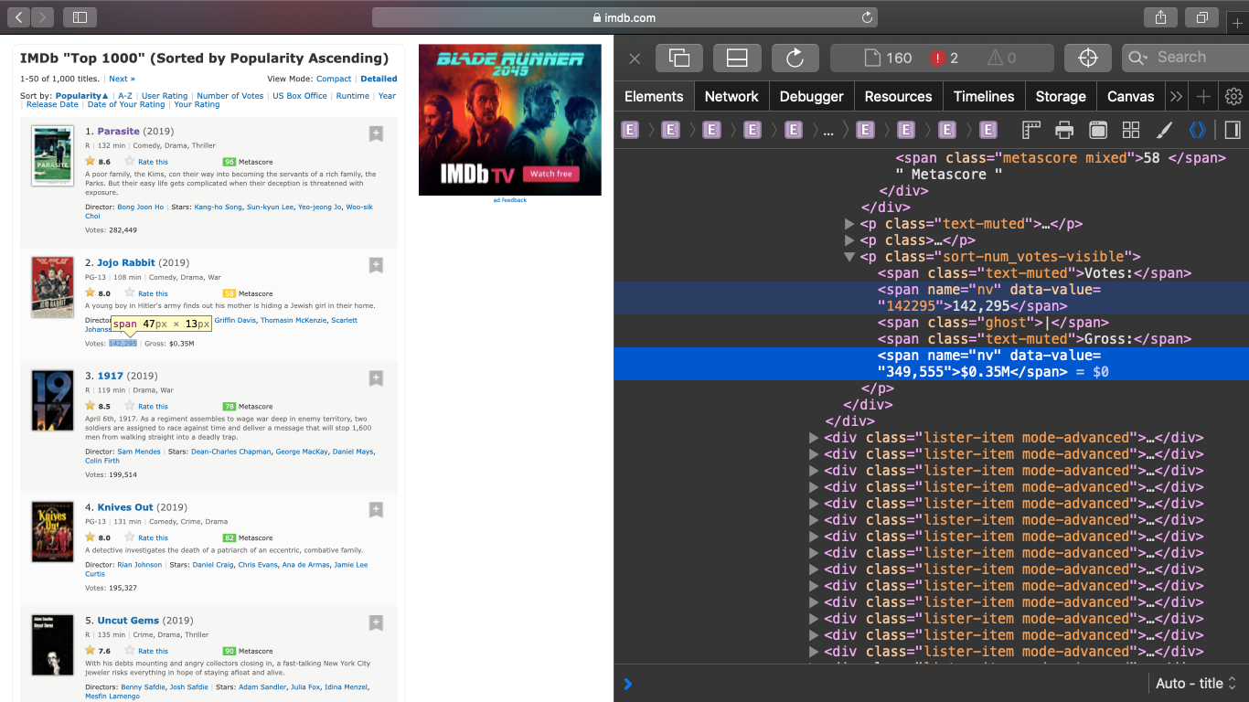1249x702 pixels.
Task: Click the print styles printer icon
Action: tap(1064, 130)
